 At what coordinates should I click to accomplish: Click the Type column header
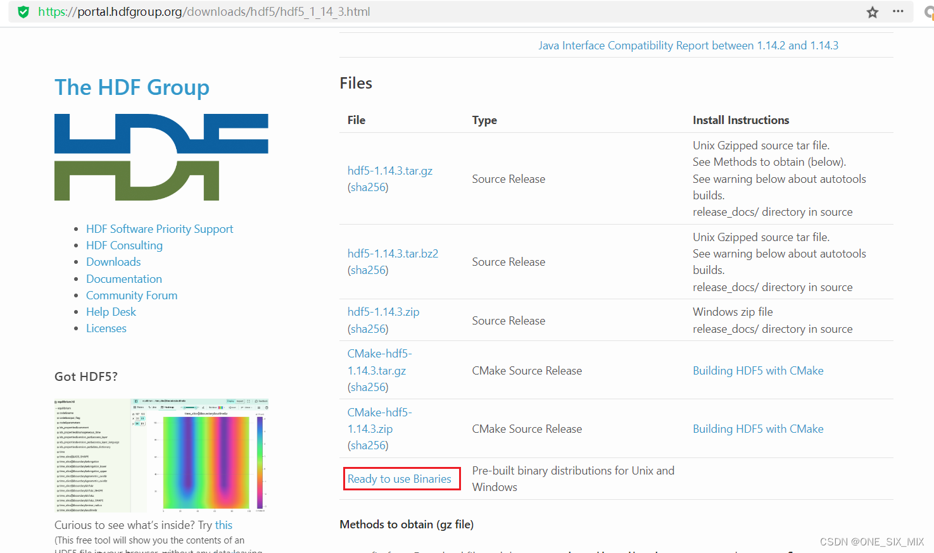point(484,120)
